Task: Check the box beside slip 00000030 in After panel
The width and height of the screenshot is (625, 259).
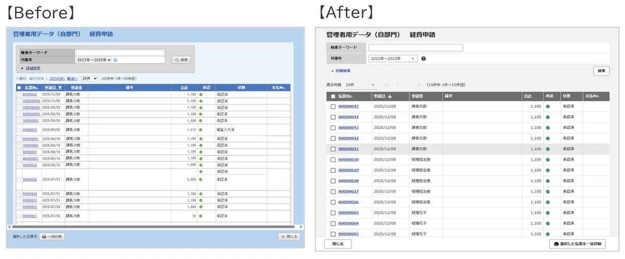Action: [333, 159]
